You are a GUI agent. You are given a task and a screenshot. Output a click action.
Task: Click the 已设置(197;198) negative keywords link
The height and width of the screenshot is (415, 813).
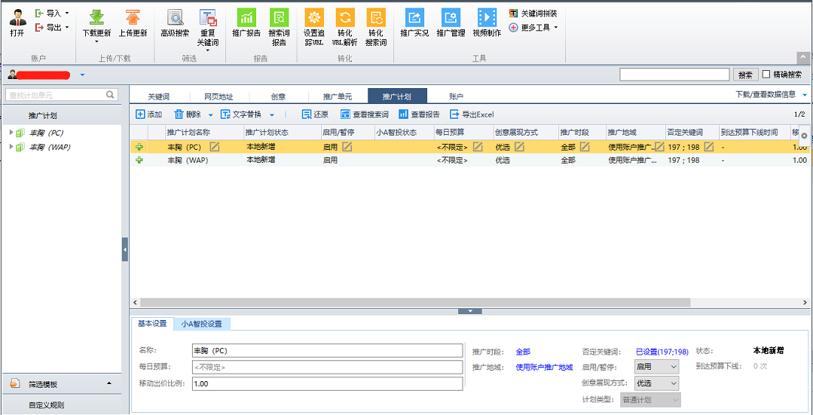pyautogui.click(x=662, y=352)
